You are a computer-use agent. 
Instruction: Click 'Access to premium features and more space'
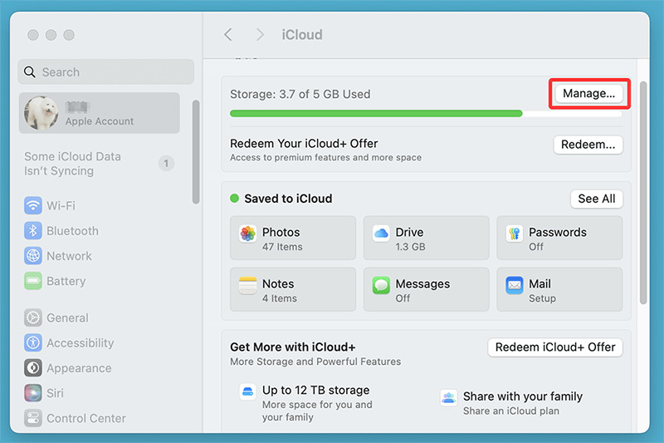325,158
